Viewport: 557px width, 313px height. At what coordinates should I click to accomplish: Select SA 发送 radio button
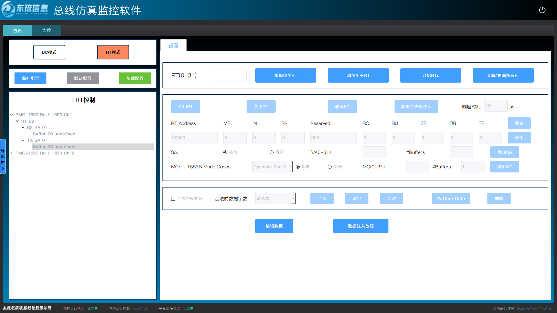(272, 152)
